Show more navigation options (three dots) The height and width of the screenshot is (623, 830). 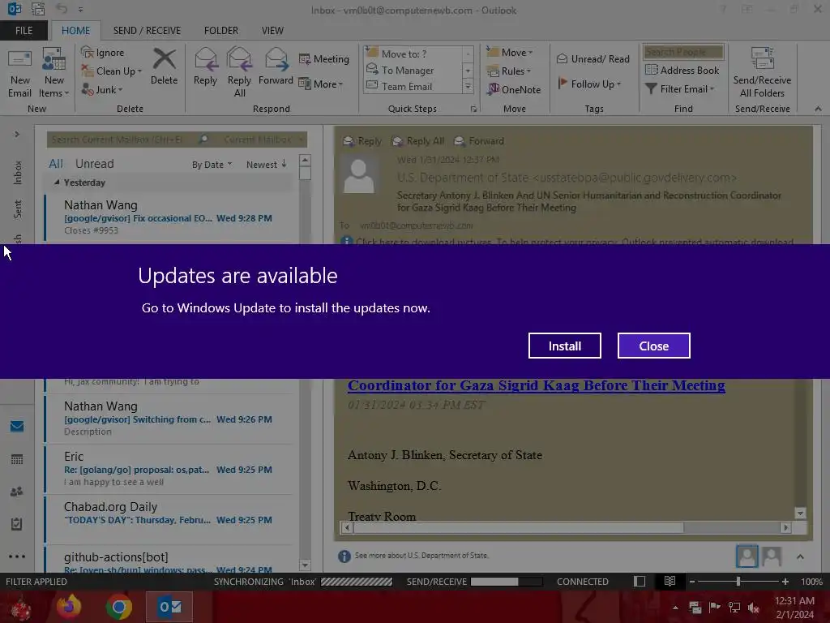[x=17, y=556]
